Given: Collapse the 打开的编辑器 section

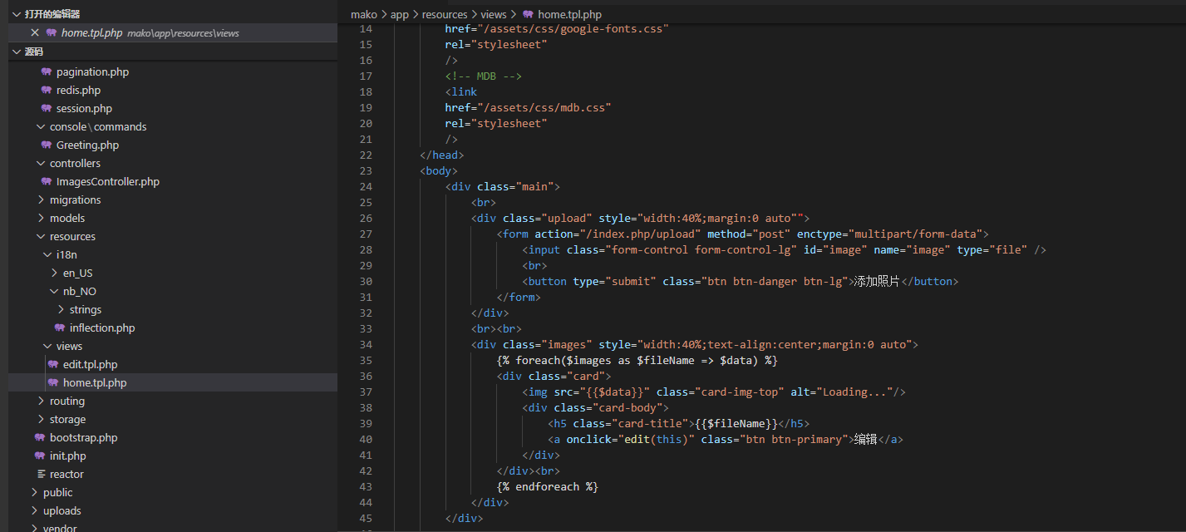Looking at the screenshot, I should [17, 14].
